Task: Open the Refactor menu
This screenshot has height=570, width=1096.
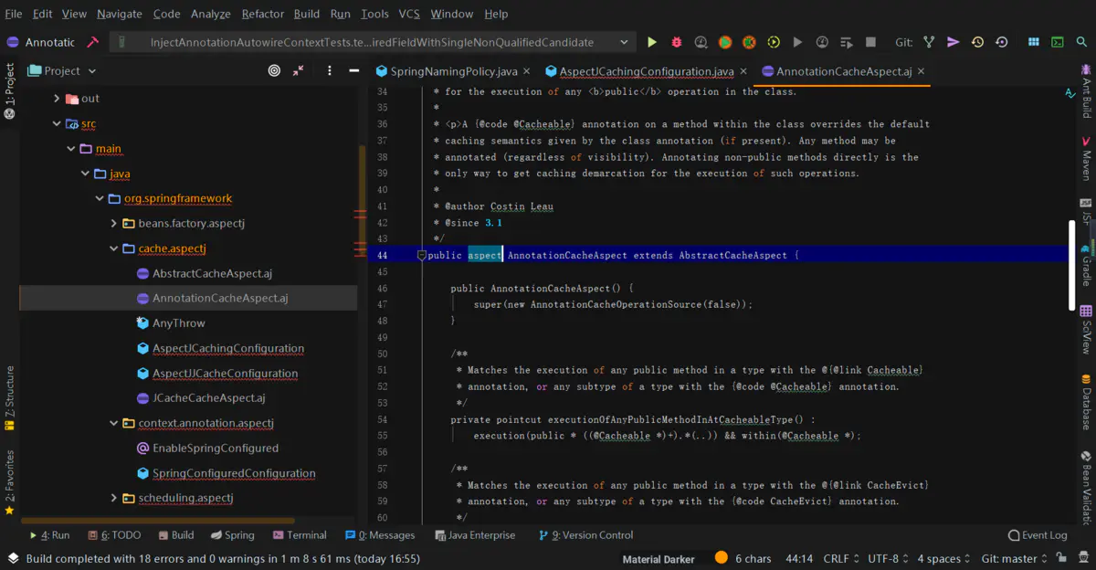Action: [262, 14]
